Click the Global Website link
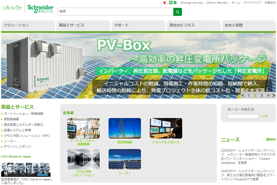This screenshot has height=185, width=277. click(217, 3)
